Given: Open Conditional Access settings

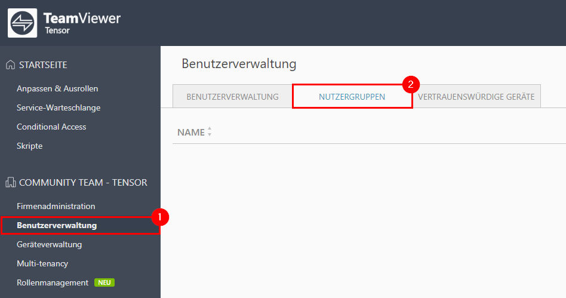Looking at the screenshot, I should pos(51,127).
